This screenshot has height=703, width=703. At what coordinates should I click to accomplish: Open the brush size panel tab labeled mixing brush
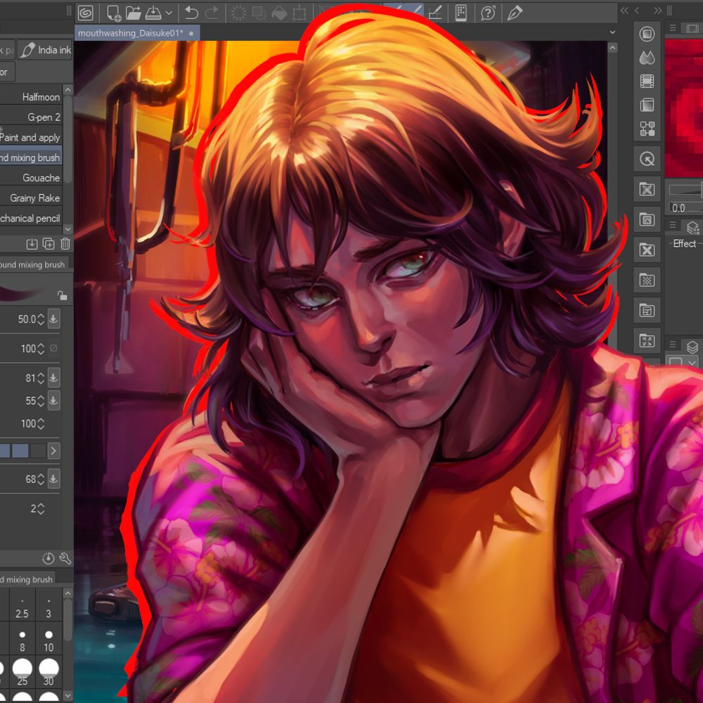click(27, 579)
